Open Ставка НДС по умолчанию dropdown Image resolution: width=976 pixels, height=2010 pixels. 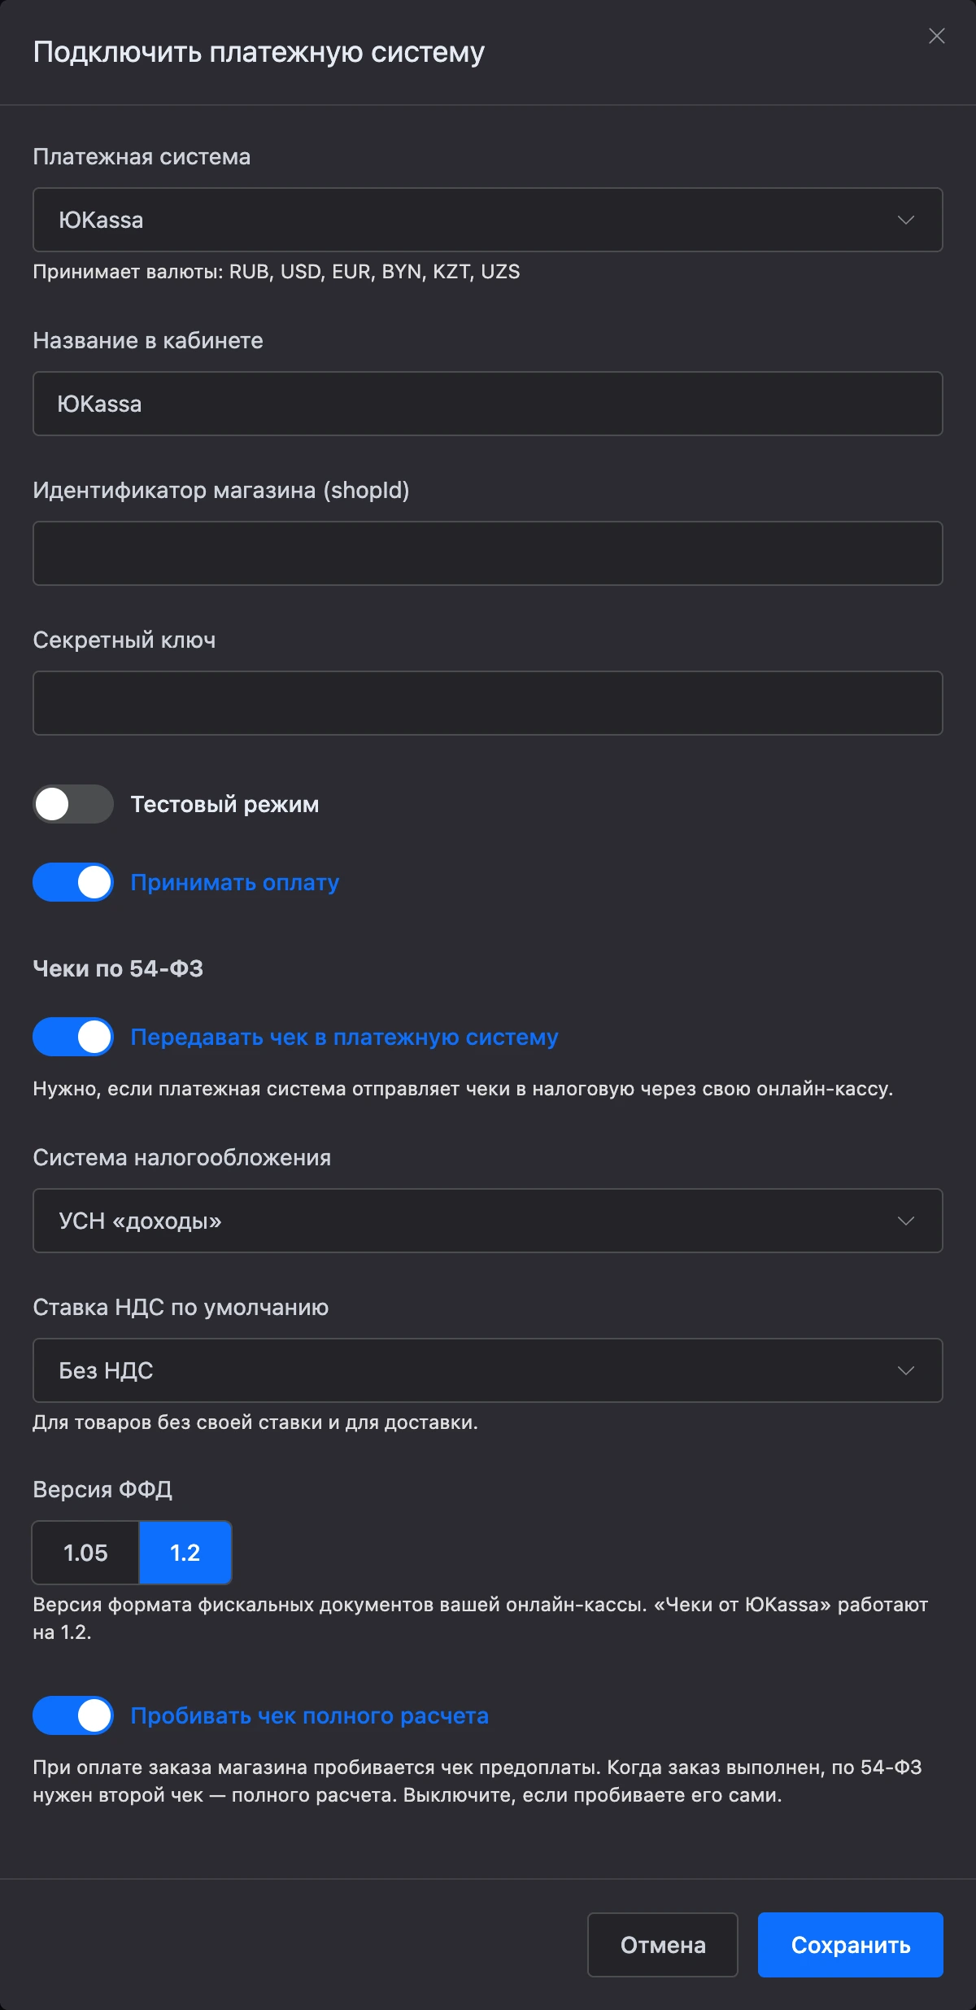pos(488,1370)
